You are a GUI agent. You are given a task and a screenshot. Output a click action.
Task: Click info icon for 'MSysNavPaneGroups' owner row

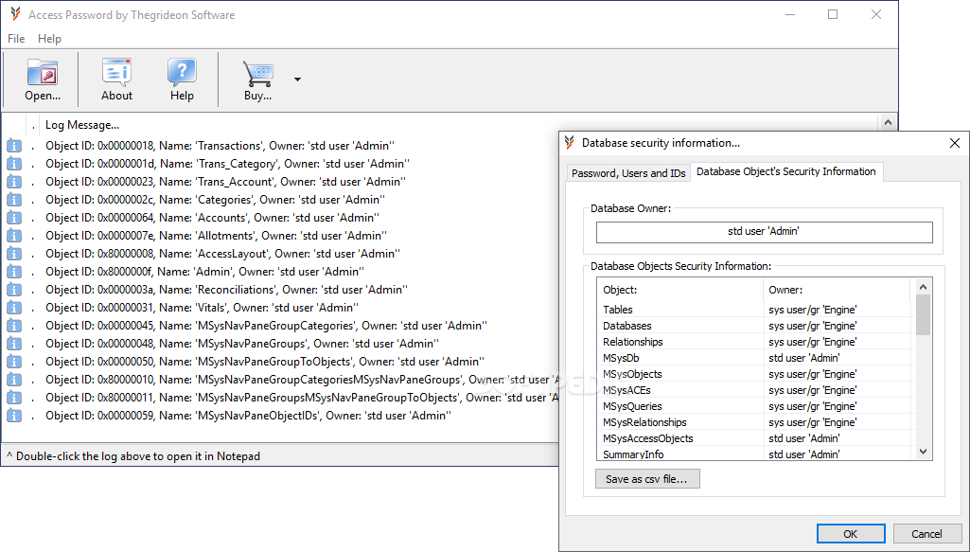coord(14,344)
